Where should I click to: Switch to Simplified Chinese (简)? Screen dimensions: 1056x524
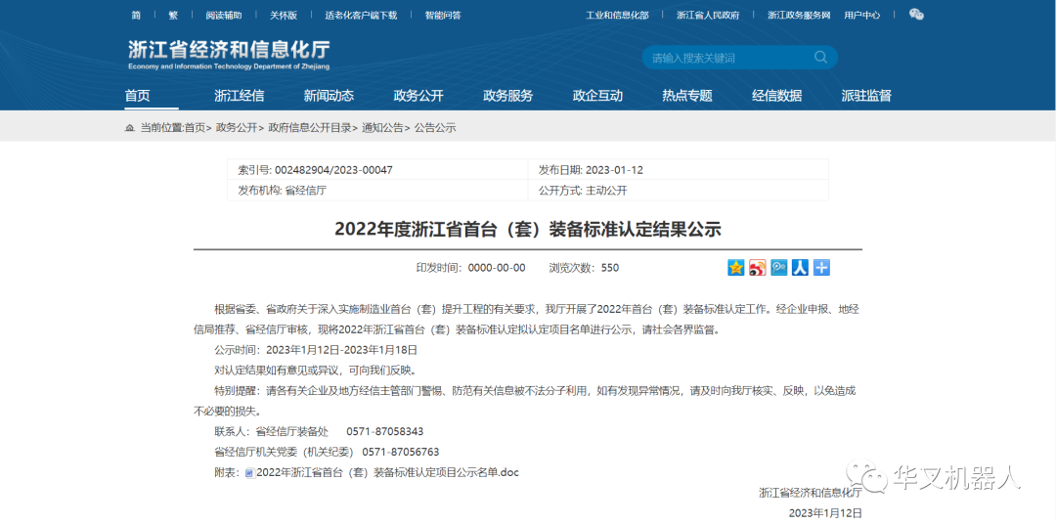[x=136, y=16]
